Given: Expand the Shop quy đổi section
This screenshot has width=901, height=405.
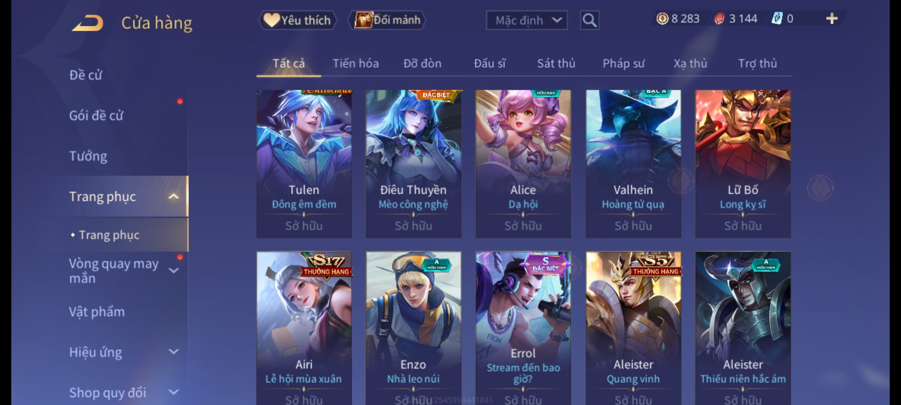Looking at the screenshot, I should coord(173,392).
